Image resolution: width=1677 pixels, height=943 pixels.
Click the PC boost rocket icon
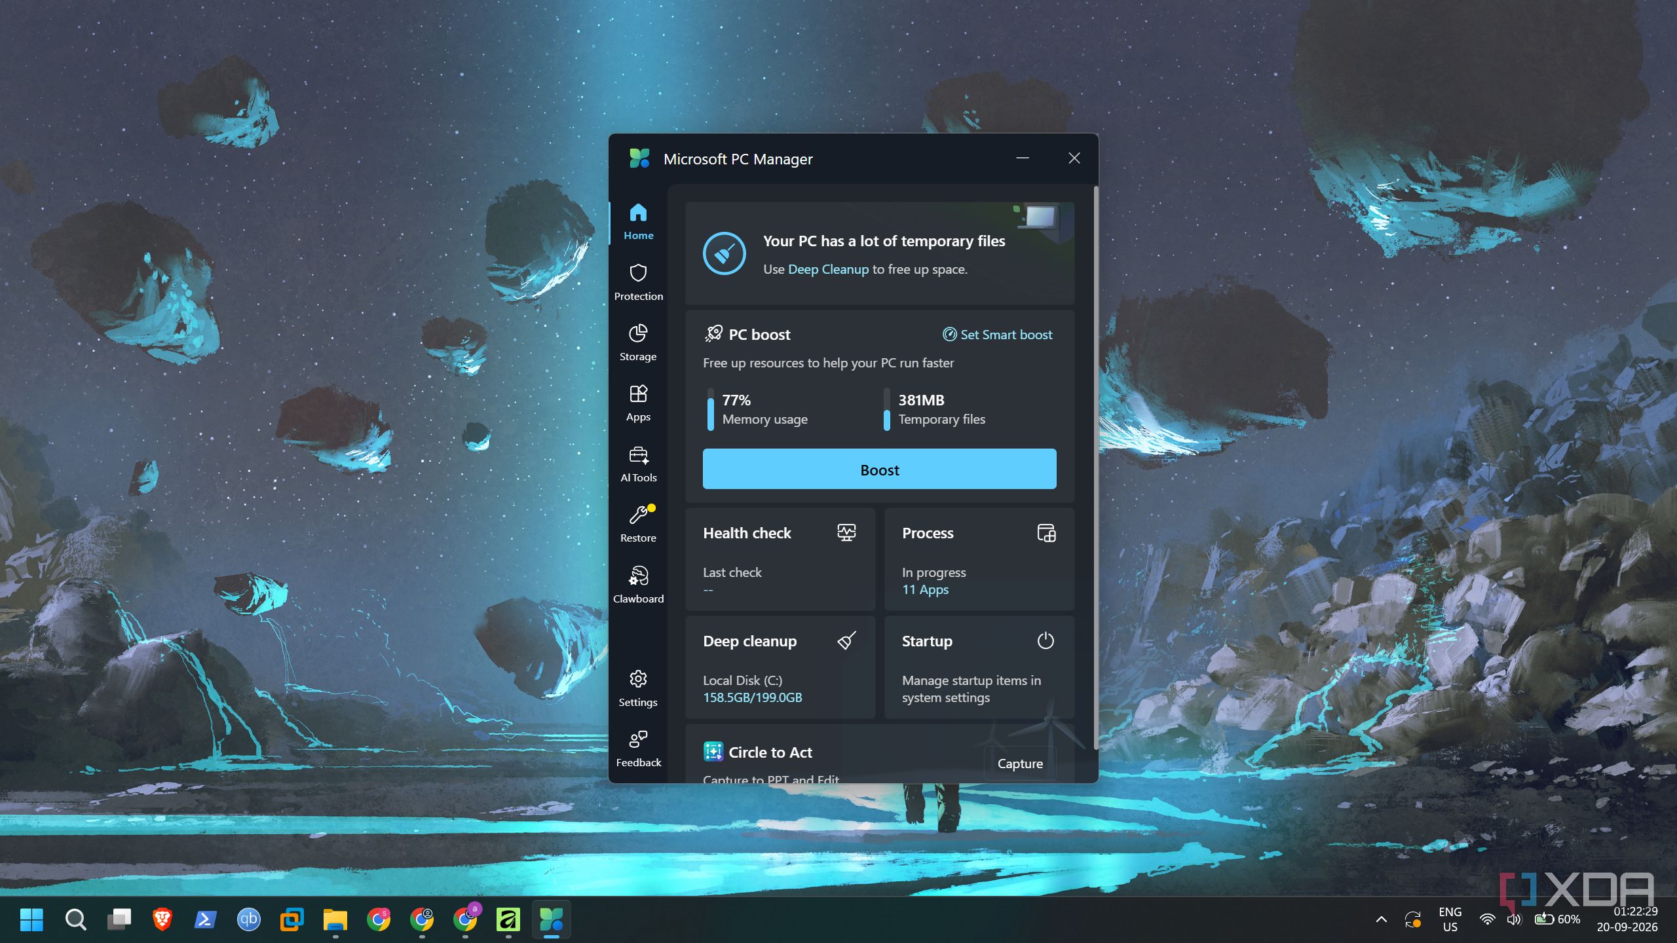click(x=713, y=334)
